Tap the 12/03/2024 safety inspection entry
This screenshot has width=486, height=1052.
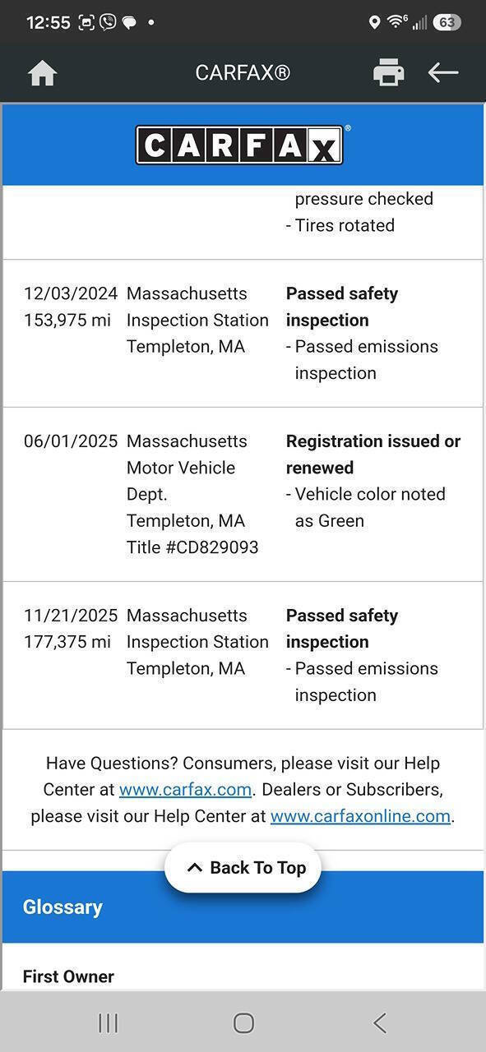(x=243, y=333)
